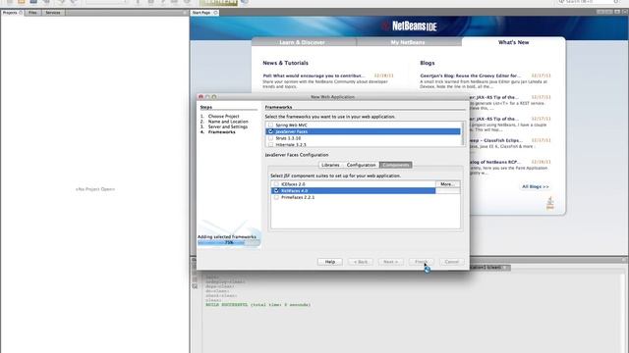Open the All Blogs >> link
This screenshot has width=629, height=353.
535,186
